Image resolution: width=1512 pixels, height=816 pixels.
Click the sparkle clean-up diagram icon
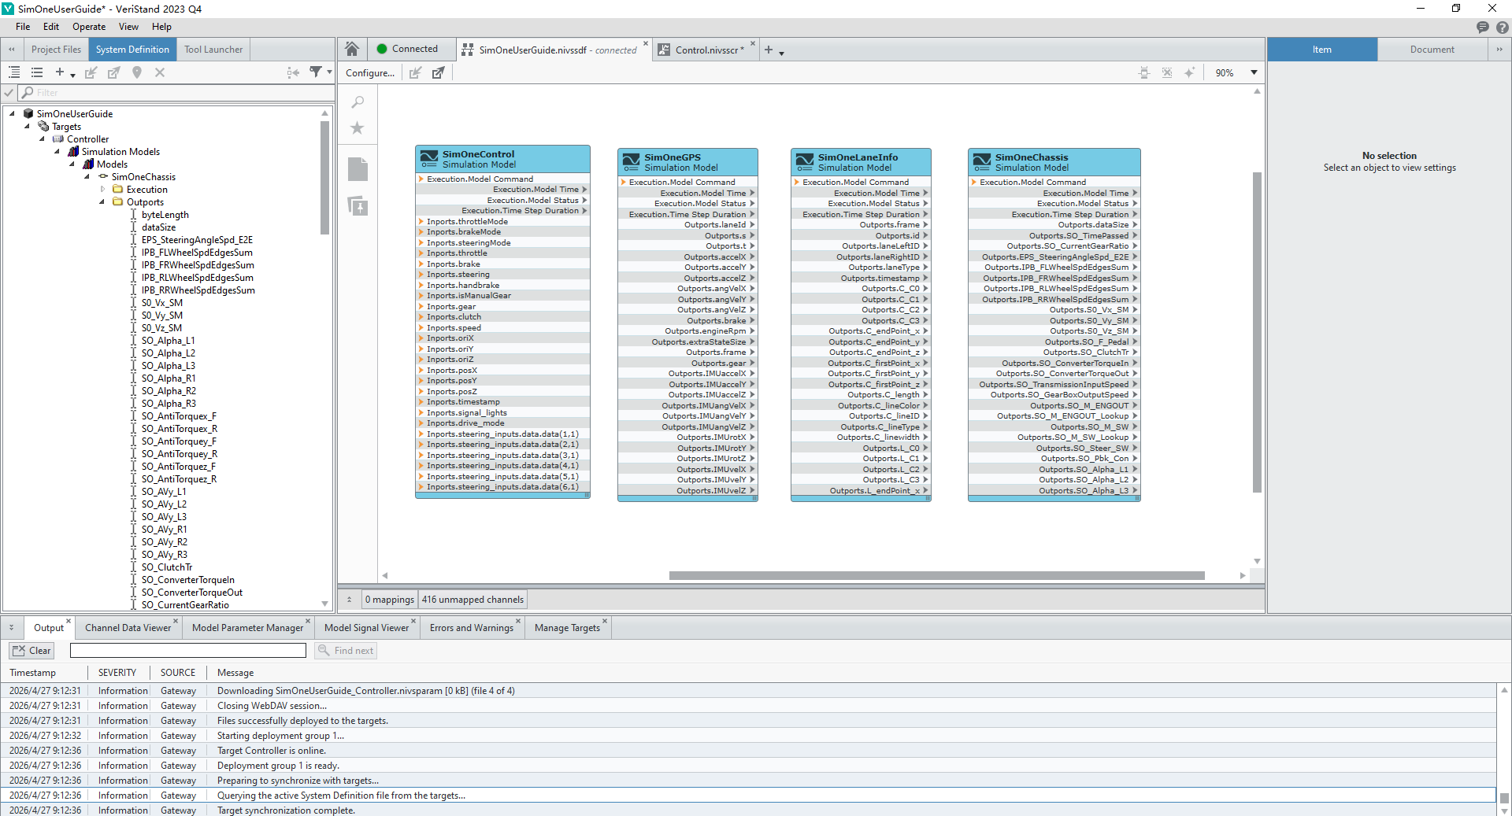(x=1190, y=72)
